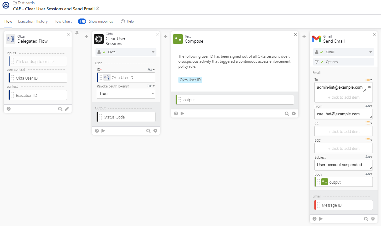Remove admin-list@example.com from To field

click(x=369, y=87)
